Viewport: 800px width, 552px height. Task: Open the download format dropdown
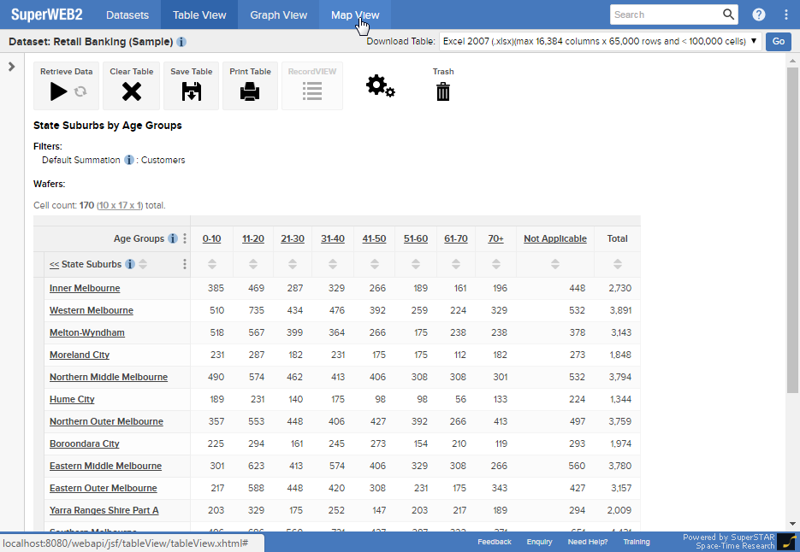(599, 41)
